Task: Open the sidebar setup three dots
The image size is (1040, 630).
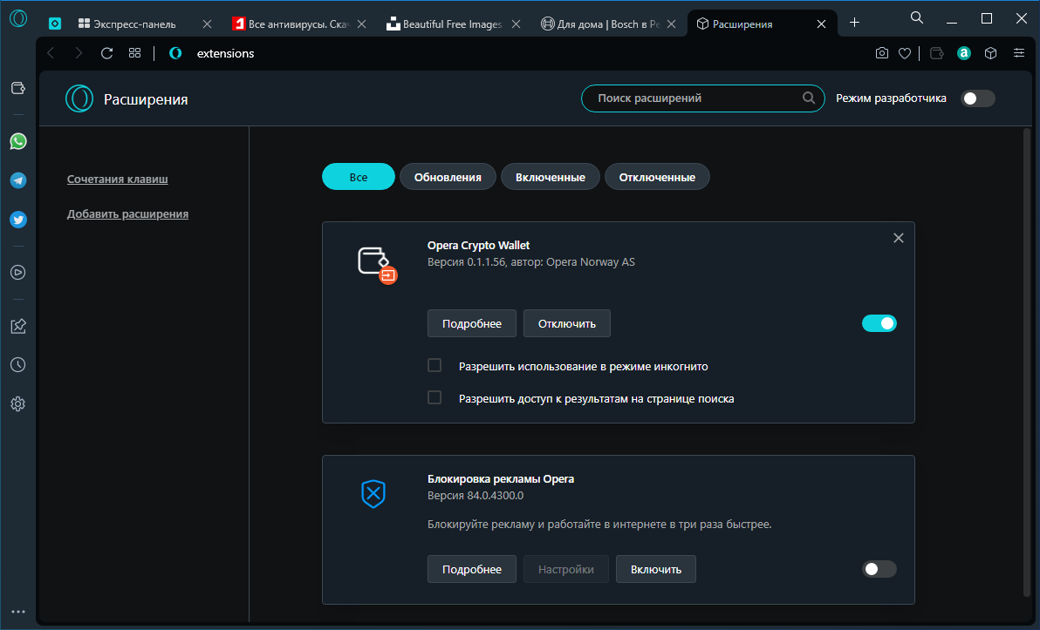Action: tap(18, 612)
